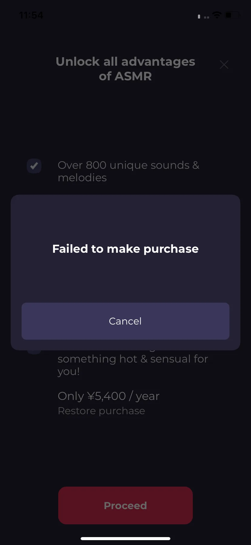Tap the cellular signal bar indicator
This screenshot has height=545, width=251.
(x=199, y=16)
